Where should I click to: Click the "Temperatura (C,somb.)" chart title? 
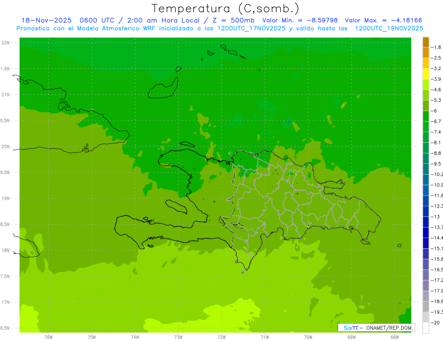click(226, 8)
